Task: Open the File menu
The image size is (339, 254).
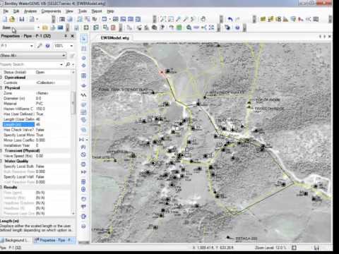Action: click(6, 11)
